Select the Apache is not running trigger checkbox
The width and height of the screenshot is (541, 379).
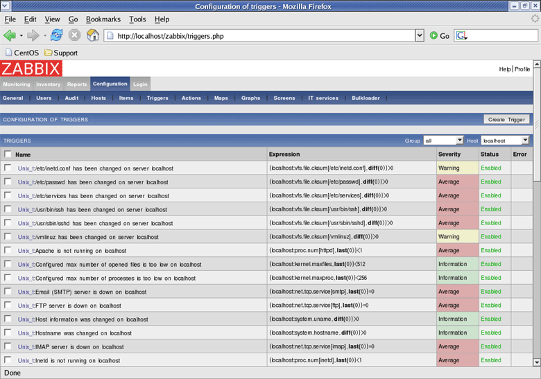tap(8, 251)
